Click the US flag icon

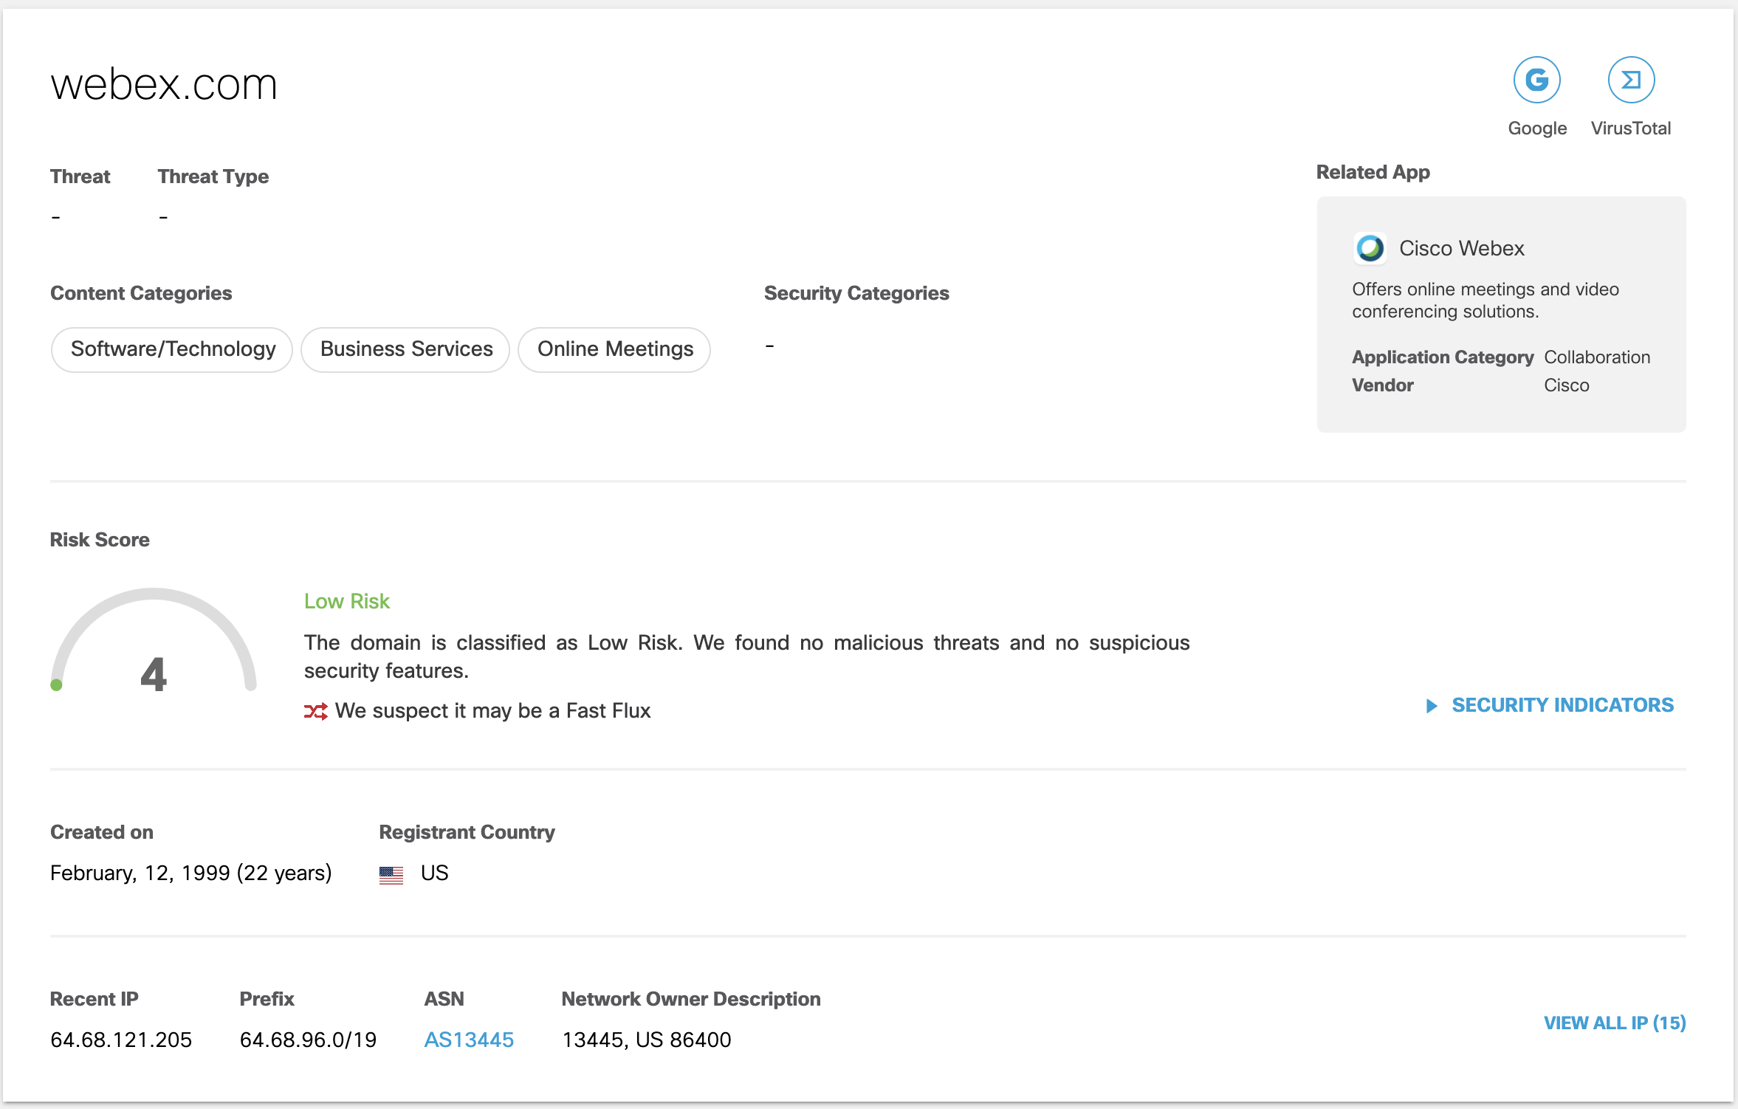(x=391, y=874)
